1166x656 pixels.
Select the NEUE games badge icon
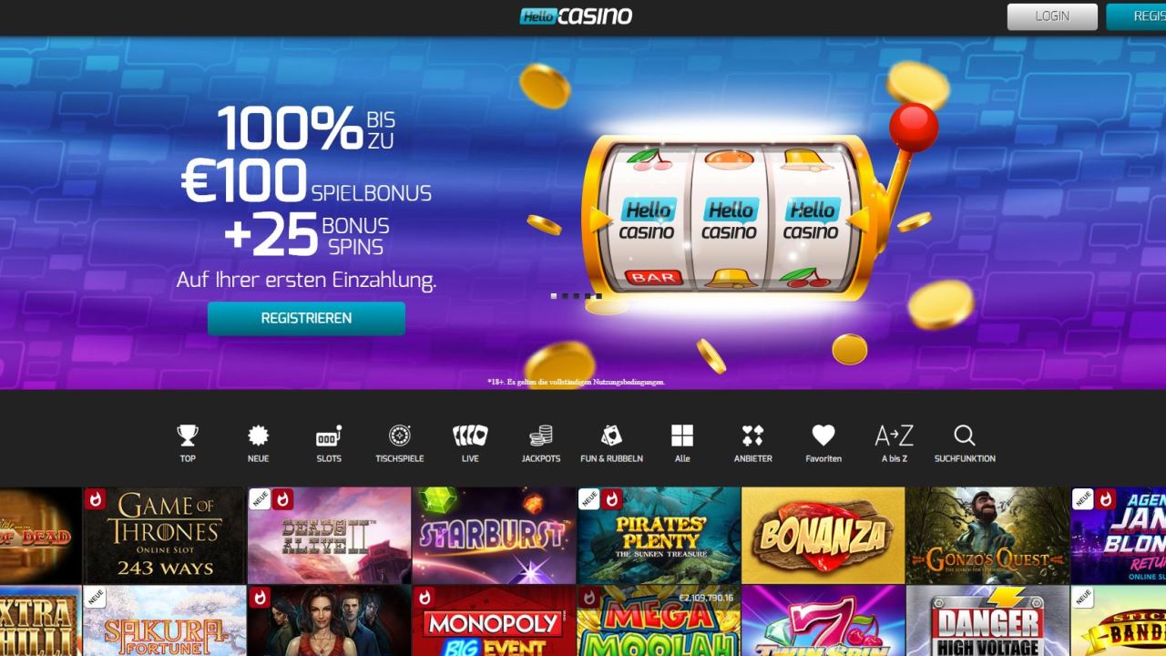coord(259,436)
